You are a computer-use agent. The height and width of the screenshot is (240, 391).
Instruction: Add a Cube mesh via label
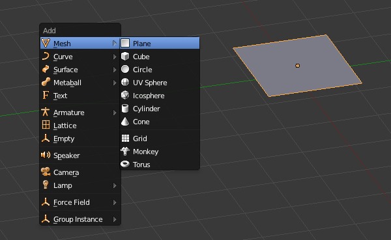coord(141,57)
